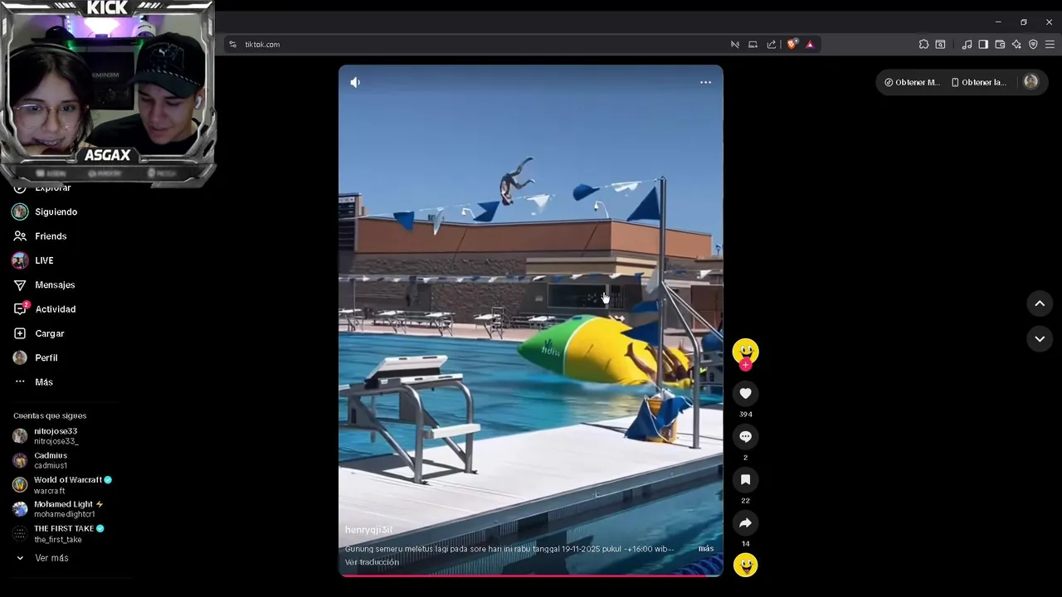Open the Leo AI sparkle icon
This screenshot has height=597, width=1062.
pos(1016,44)
